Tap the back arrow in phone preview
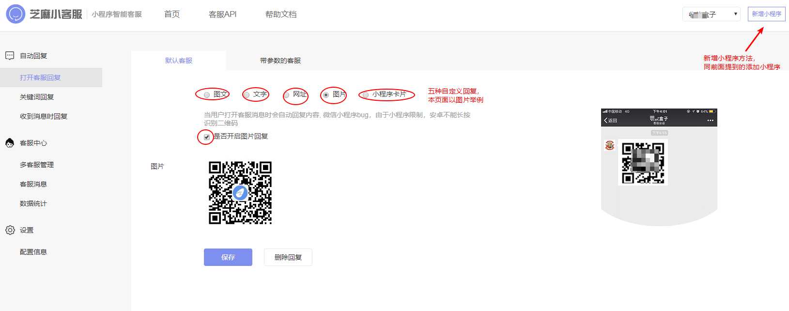 (x=606, y=120)
